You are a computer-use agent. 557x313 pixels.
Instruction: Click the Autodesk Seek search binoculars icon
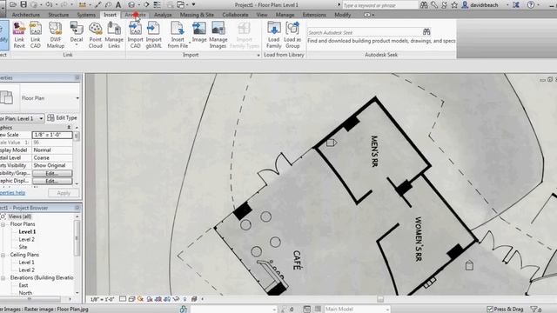(x=426, y=32)
